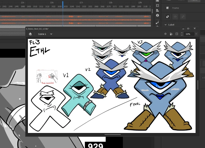Open the Transform panel icon
Screen dimensions: 205x148
158,5
